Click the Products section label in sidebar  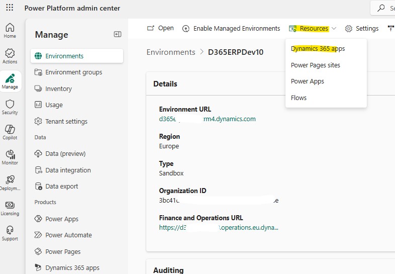tap(45, 202)
